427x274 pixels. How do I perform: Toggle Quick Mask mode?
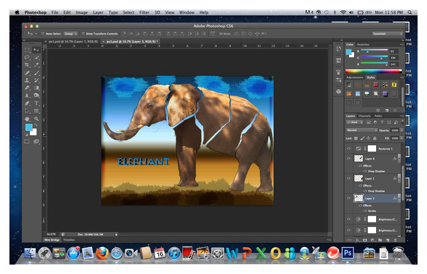tap(26, 141)
